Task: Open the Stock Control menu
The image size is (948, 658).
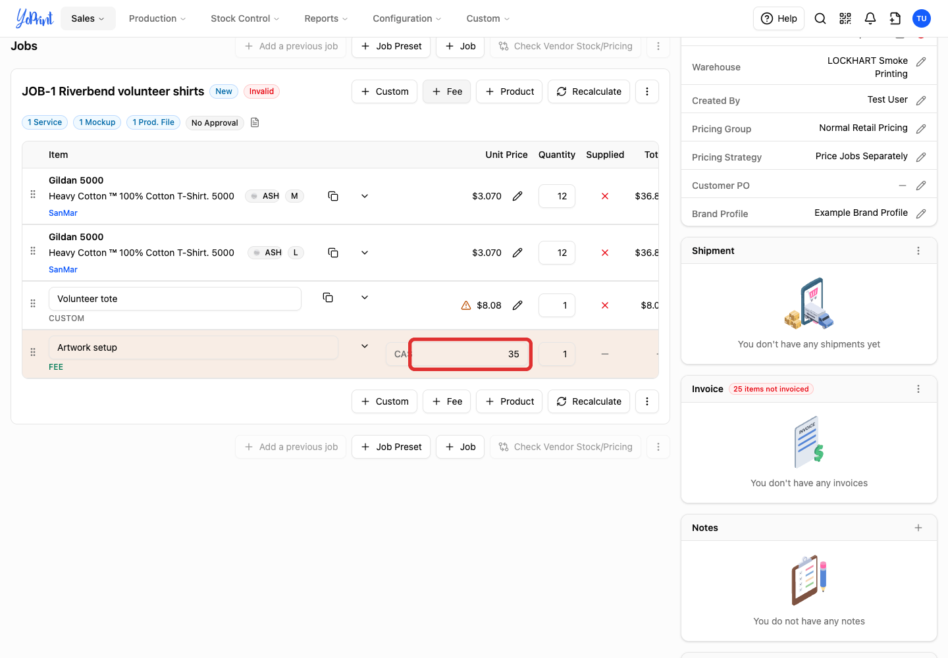Action: coord(245,18)
